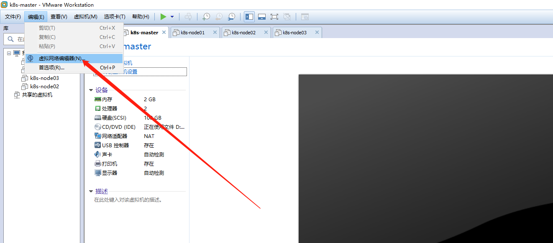Open the 帮助(H) menu
The width and height of the screenshot is (553, 243).
pos(141,17)
